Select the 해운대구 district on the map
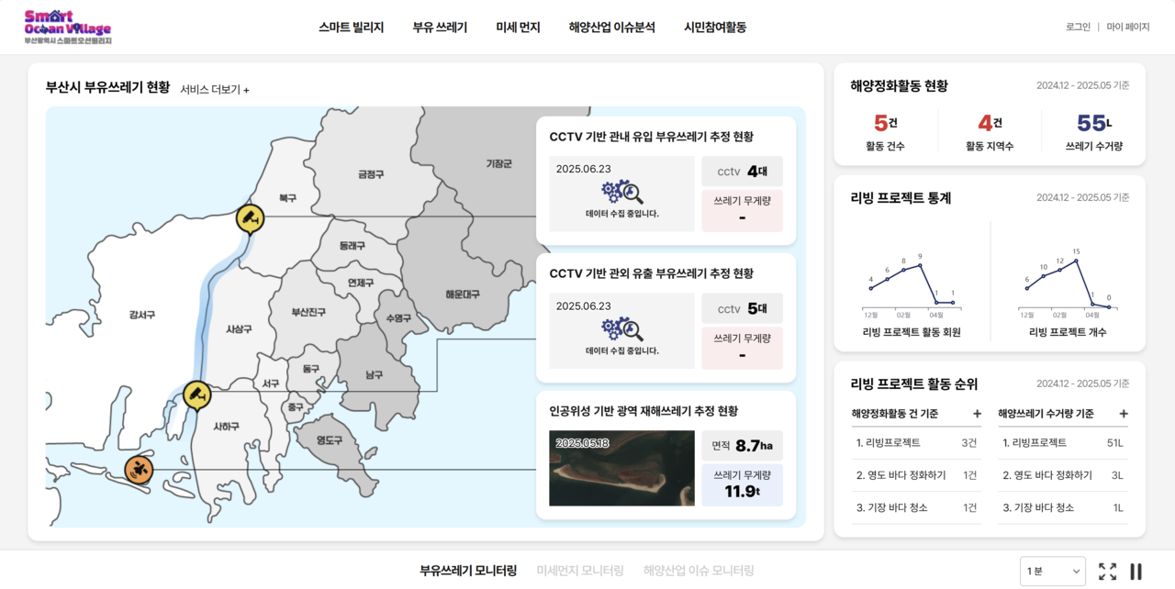 coord(462,294)
